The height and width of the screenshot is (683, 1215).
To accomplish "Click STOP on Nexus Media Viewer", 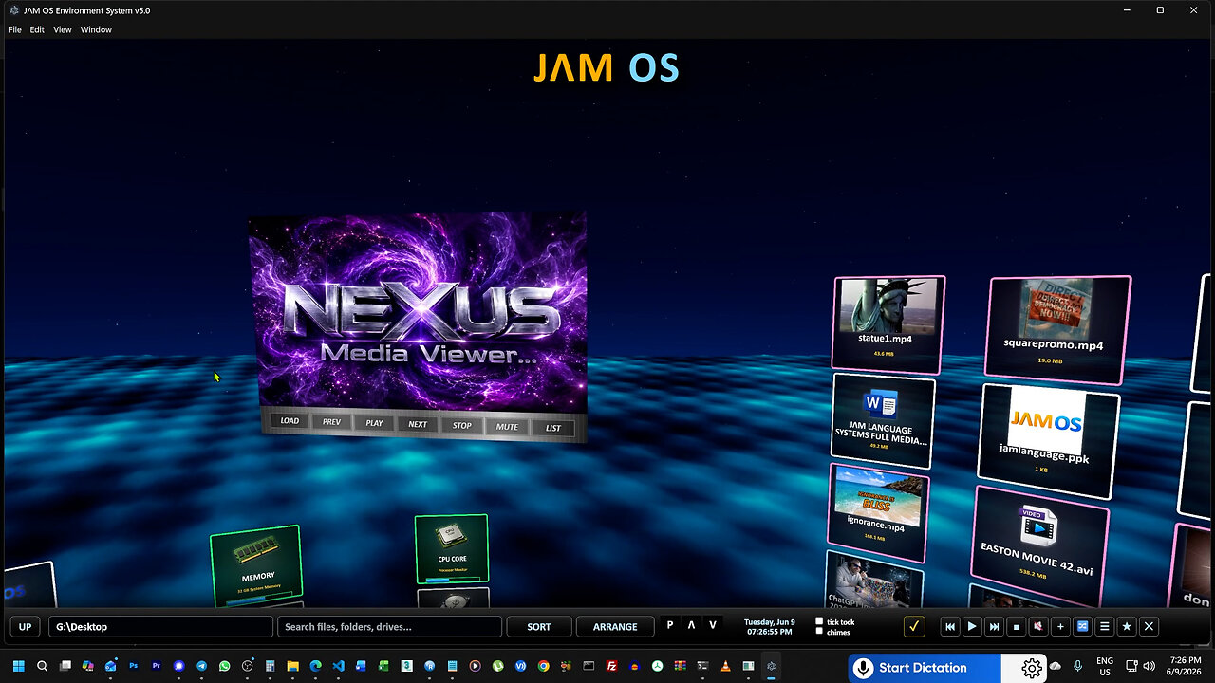I will [x=462, y=426].
